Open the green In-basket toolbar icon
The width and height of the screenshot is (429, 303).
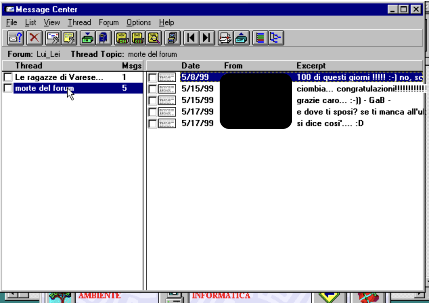88,38
